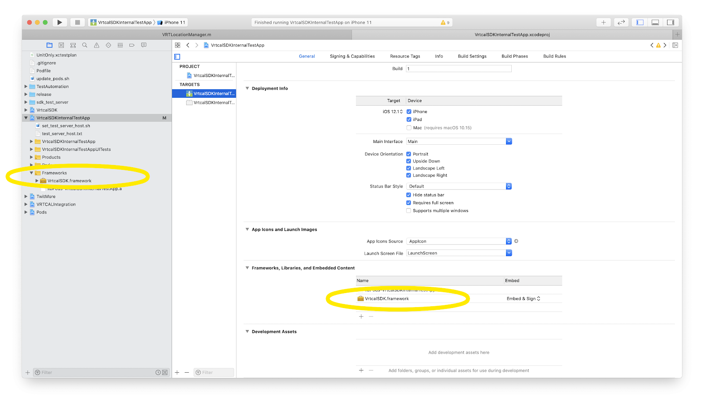
Task: Open the Launch Screen File dropdown
Action: point(459,253)
